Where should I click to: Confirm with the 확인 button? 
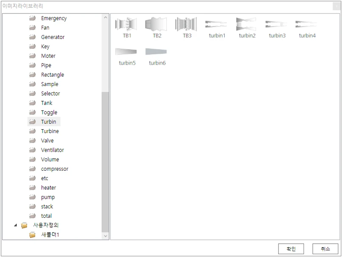pos(291,249)
